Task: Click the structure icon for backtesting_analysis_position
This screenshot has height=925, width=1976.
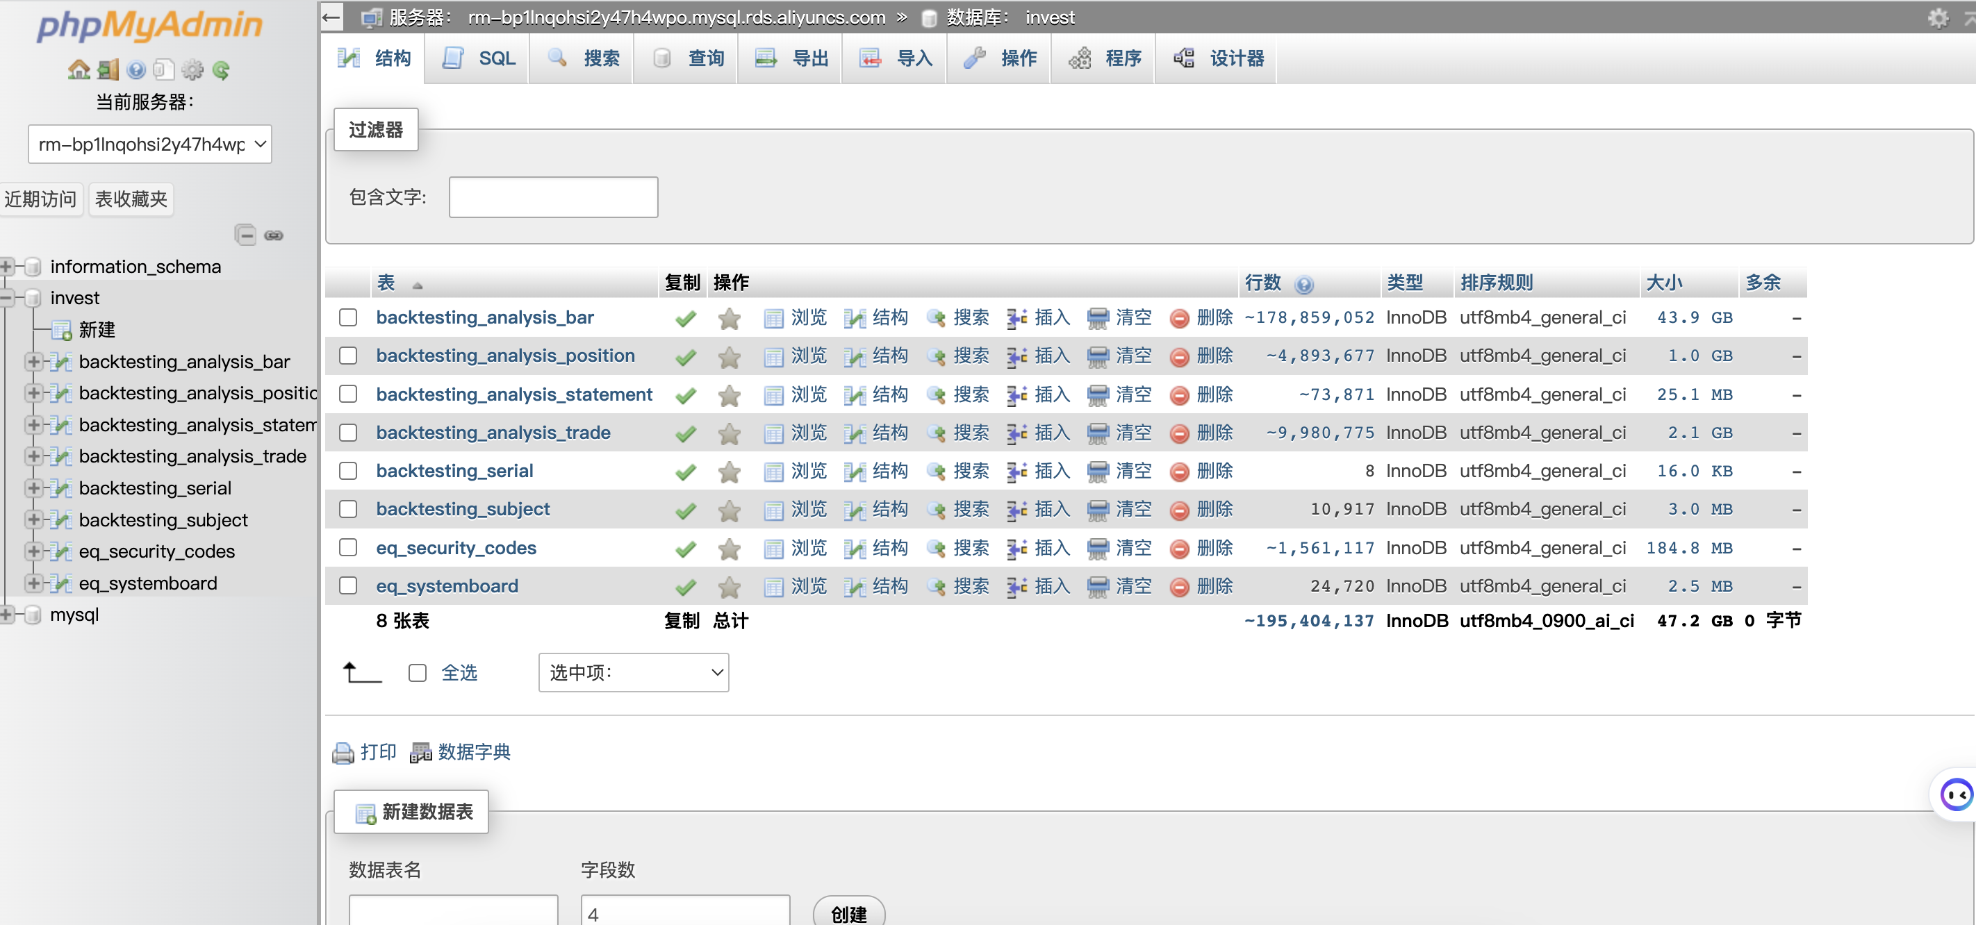Action: tap(854, 357)
